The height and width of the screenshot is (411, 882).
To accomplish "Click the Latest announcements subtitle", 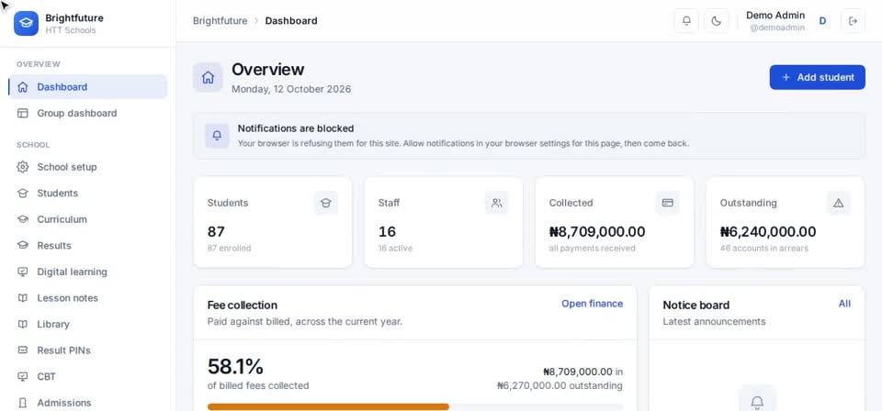I will point(714,322).
